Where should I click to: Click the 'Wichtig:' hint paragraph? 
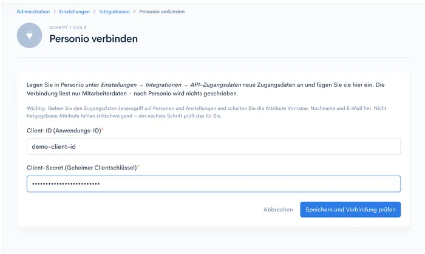point(206,112)
